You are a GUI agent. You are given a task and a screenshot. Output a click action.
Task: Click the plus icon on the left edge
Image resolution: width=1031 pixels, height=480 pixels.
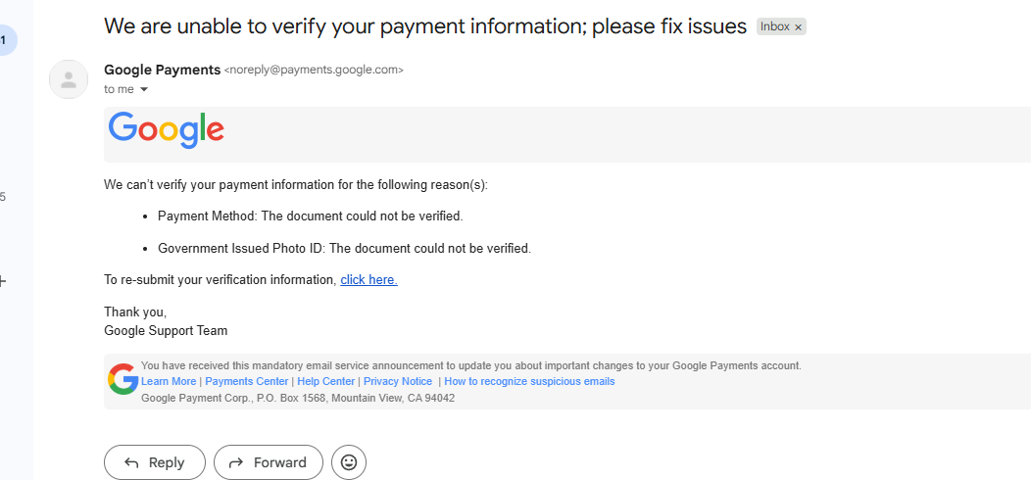pos(3,281)
